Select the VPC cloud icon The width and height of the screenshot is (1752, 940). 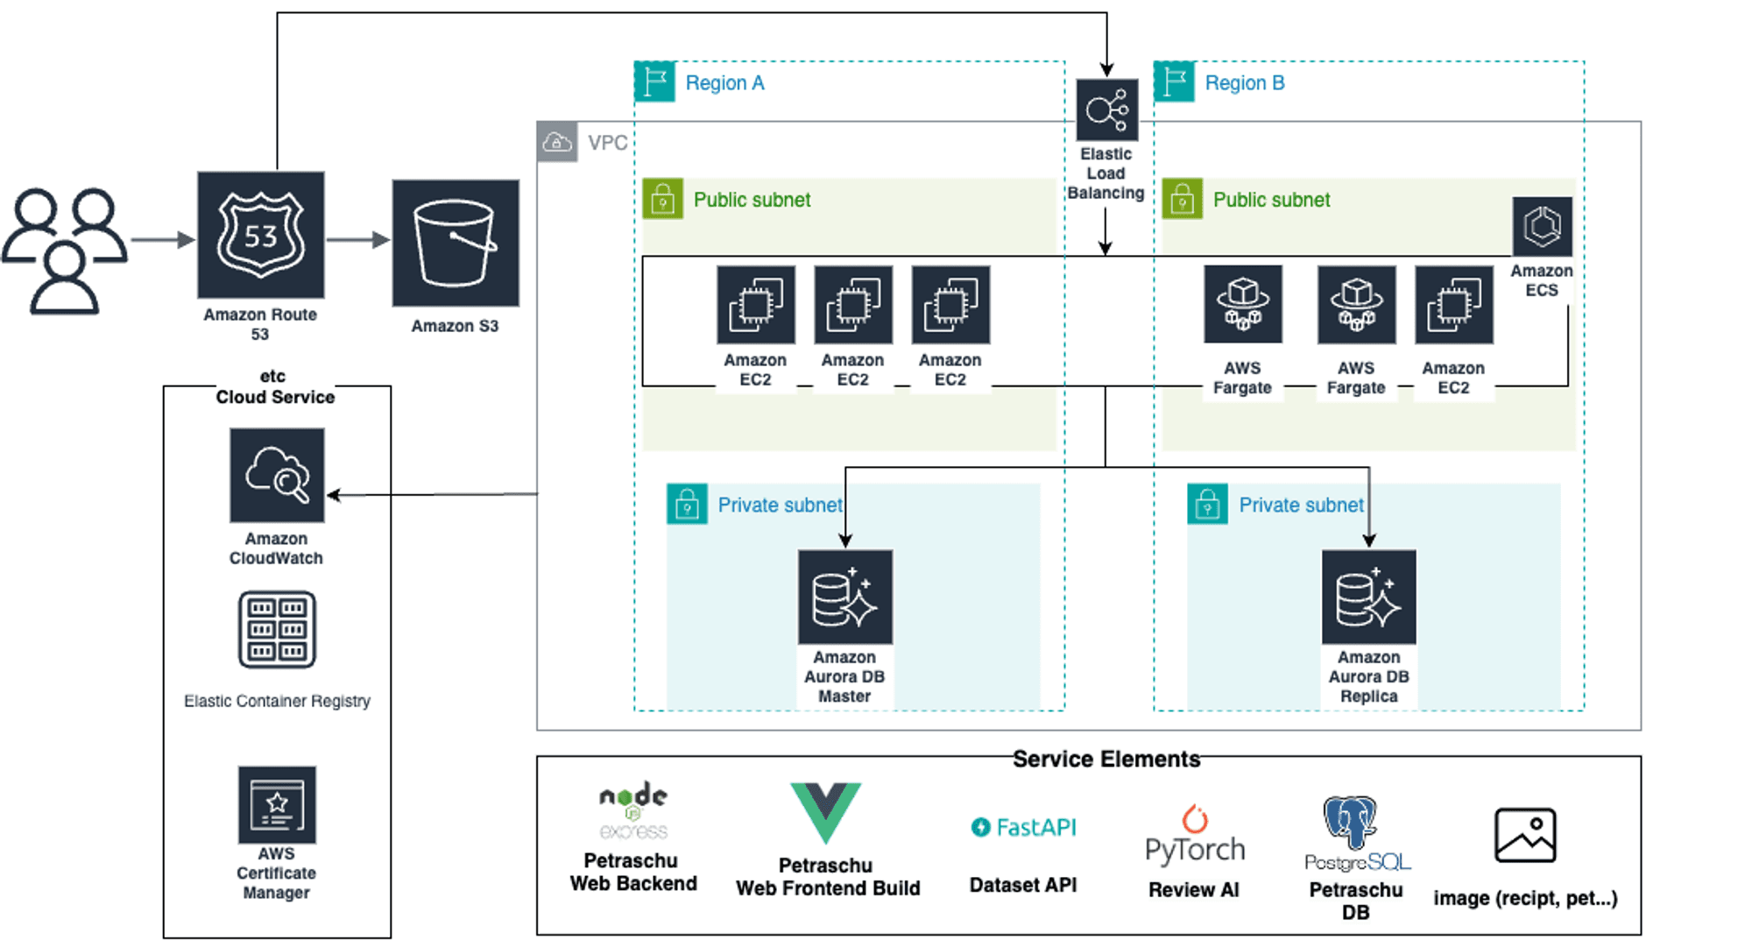557,142
